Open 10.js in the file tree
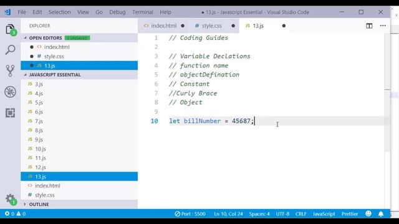The height and width of the screenshot is (224, 399). tap(79, 149)
